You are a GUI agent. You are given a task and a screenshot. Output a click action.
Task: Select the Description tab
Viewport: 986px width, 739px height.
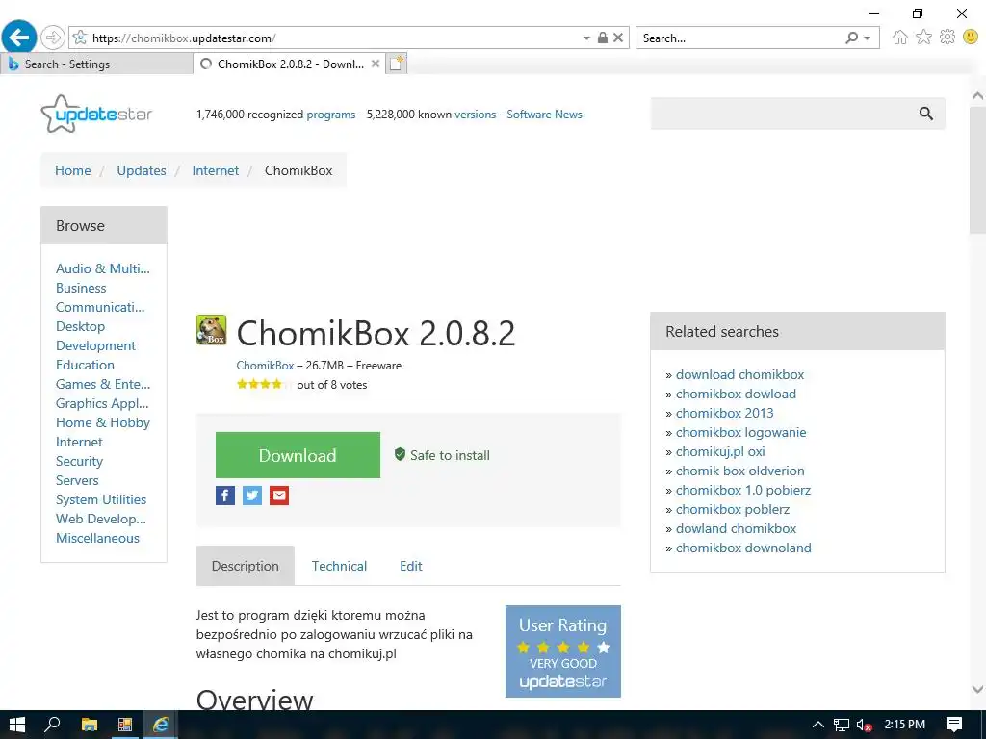tap(246, 566)
